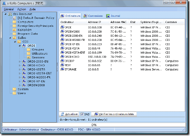Screen dimensions: 190x136
Task: Sort by the Adresse IP column header
Action: 98,22
